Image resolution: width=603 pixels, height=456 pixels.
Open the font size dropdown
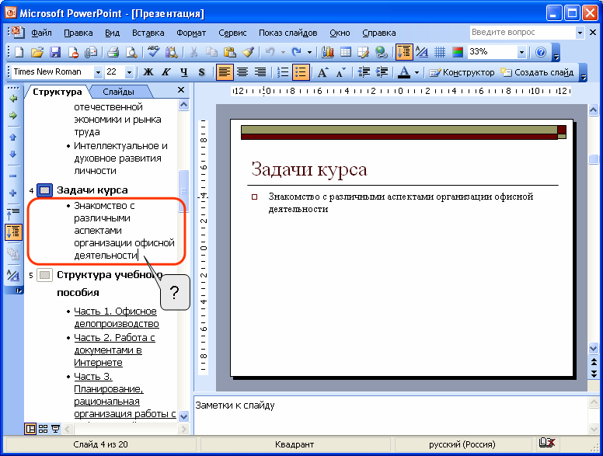pos(129,72)
